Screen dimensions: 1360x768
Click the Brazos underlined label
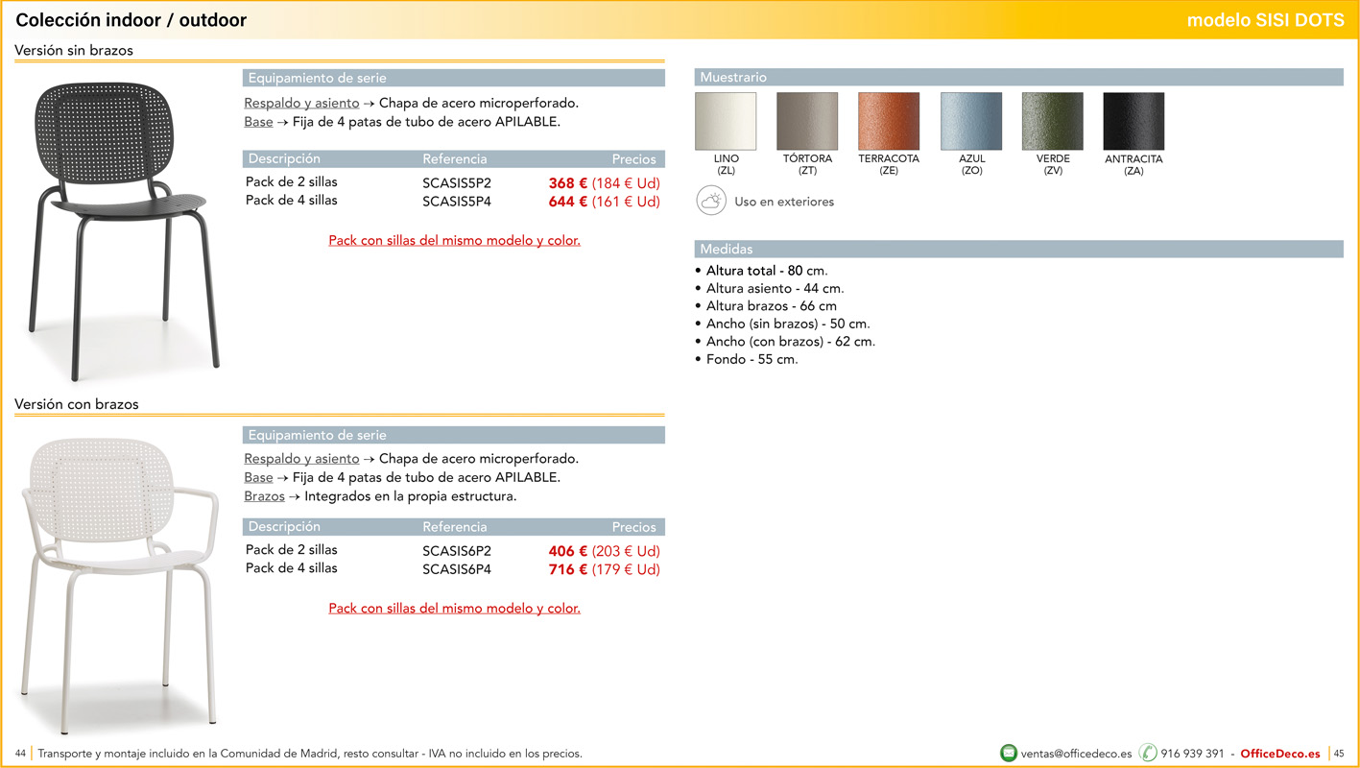click(x=264, y=496)
